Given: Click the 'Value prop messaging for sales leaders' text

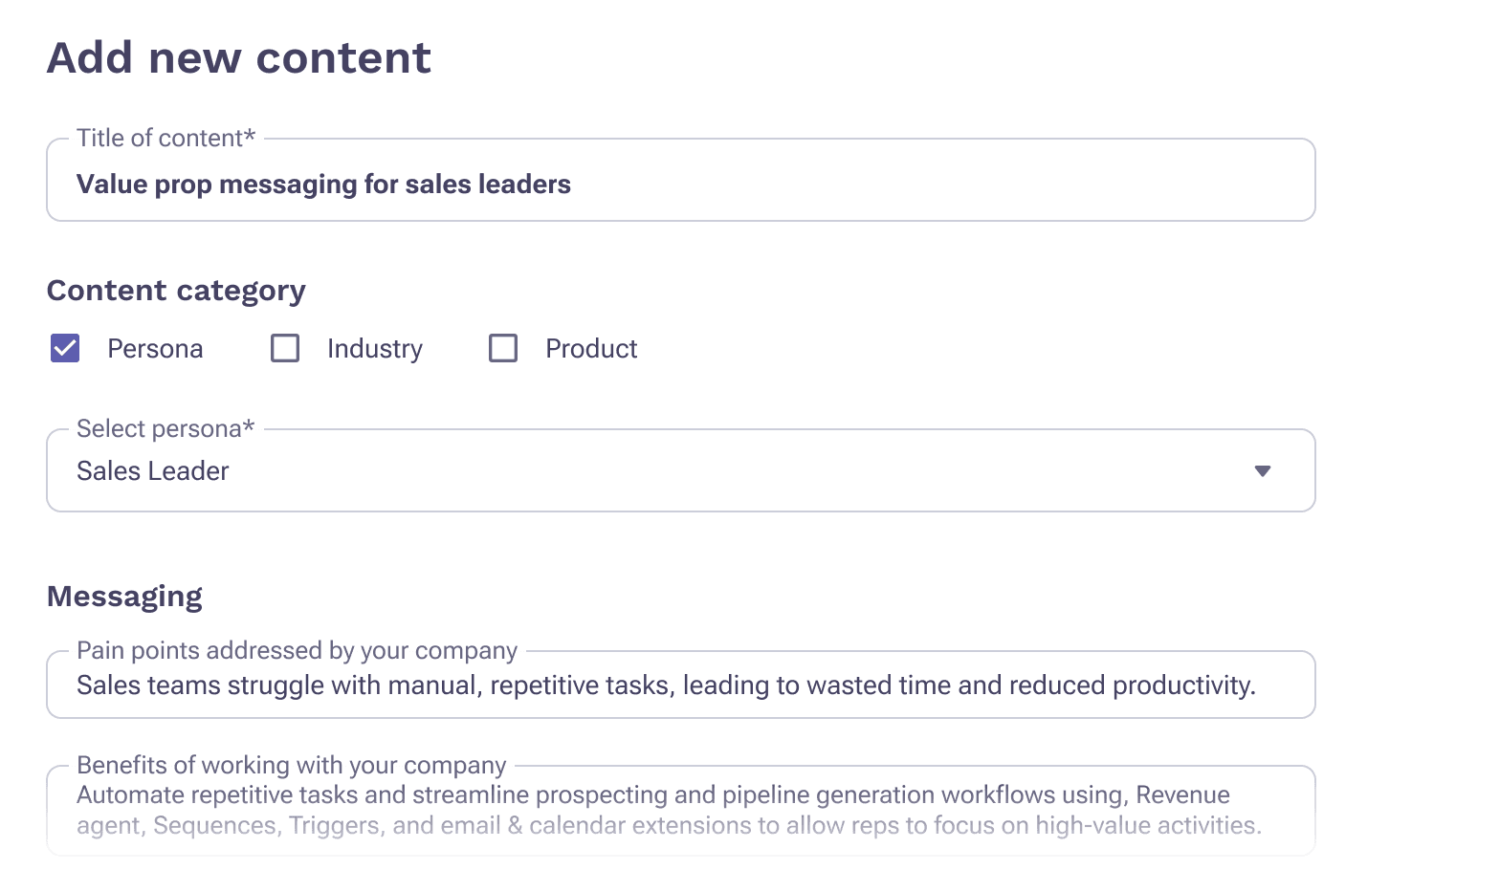Looking at the screenshot, I should click(x=323, y=185).
